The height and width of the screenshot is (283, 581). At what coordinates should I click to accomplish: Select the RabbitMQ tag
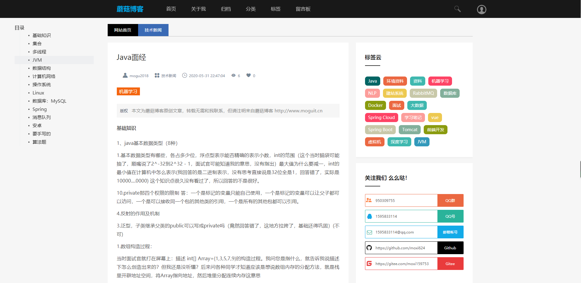[x=423, y=93]
